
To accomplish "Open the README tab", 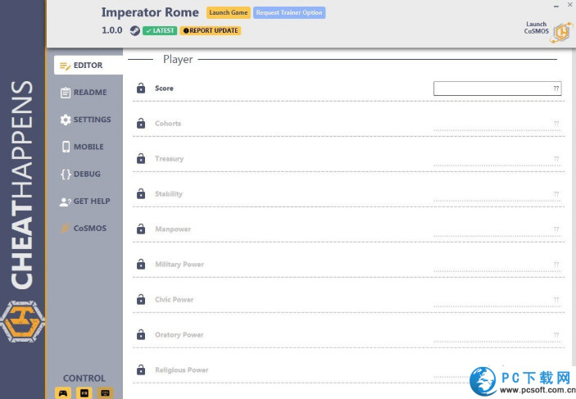I will [84, 93].
